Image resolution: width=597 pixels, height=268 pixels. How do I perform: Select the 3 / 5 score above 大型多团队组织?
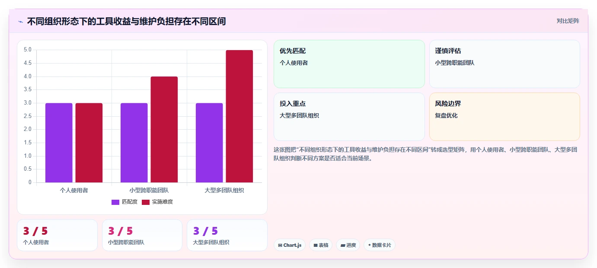click(x=205, y=231)
